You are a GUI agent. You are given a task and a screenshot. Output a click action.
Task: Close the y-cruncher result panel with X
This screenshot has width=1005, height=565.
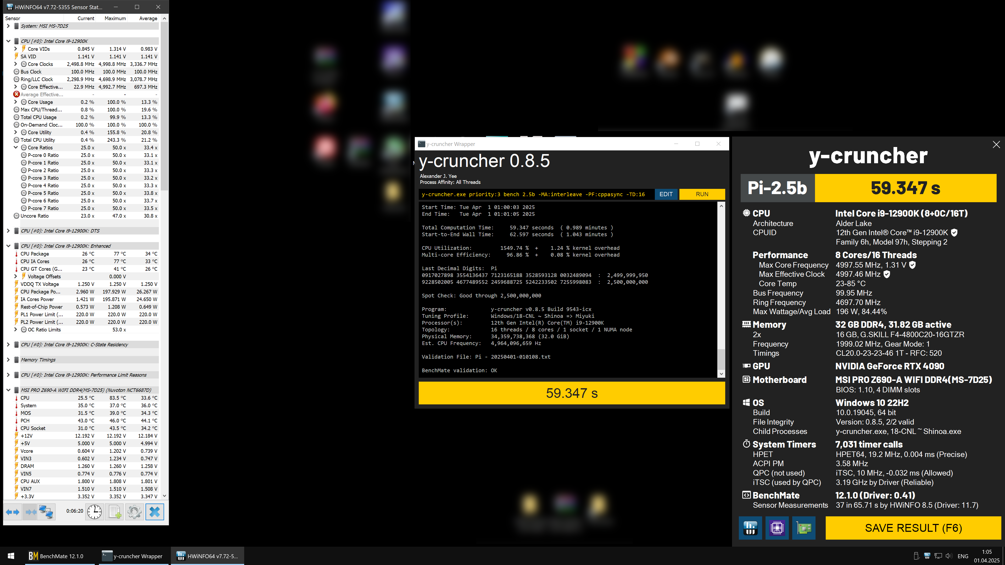tap(996, 144)
